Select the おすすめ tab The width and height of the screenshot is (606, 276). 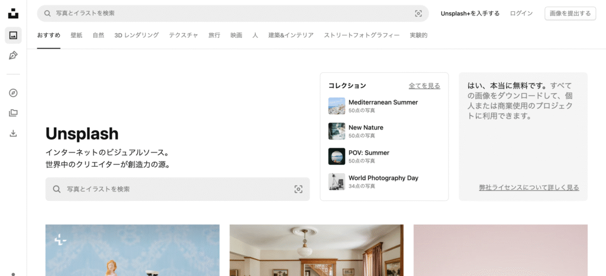click(49, 35)
